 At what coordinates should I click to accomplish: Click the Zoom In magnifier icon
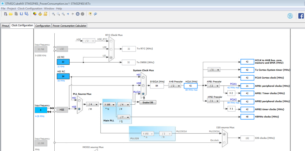[x=53, y=14]
